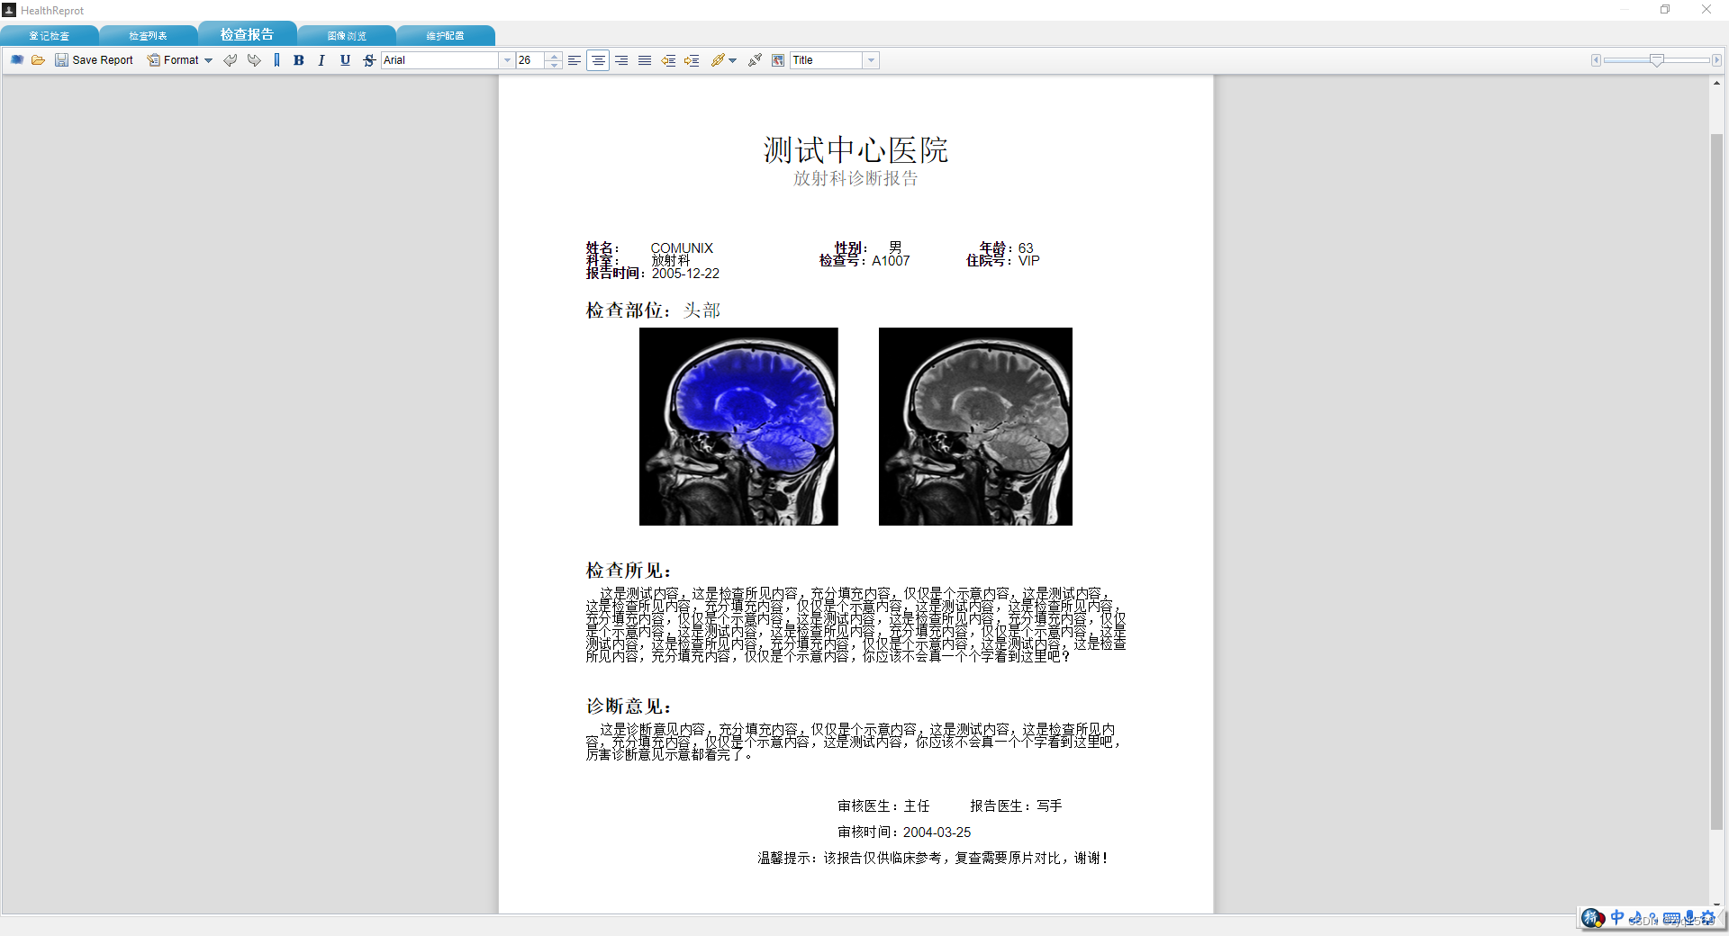Click the Redo arrow in the toolbar
The height and width of the screenshot is (936, 1729).
click(254, 59)
